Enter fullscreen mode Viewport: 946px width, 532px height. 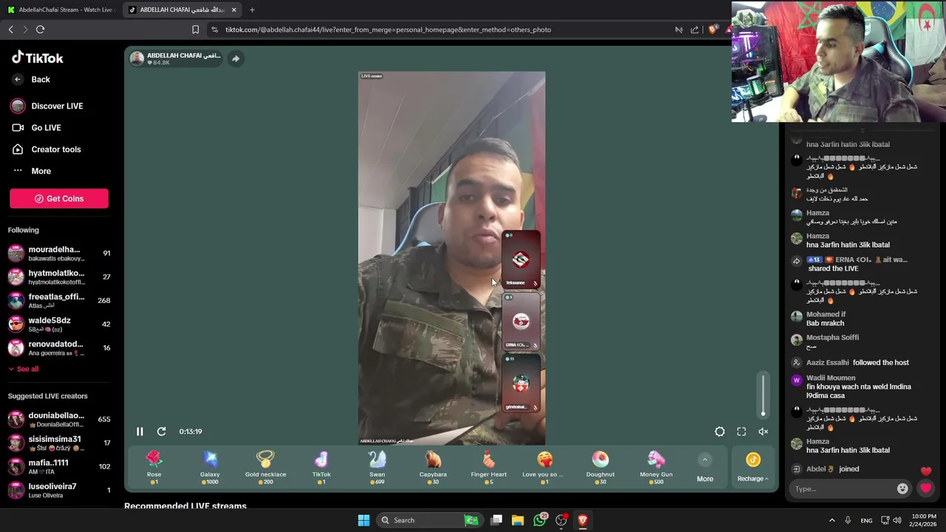tap(741, 432)
